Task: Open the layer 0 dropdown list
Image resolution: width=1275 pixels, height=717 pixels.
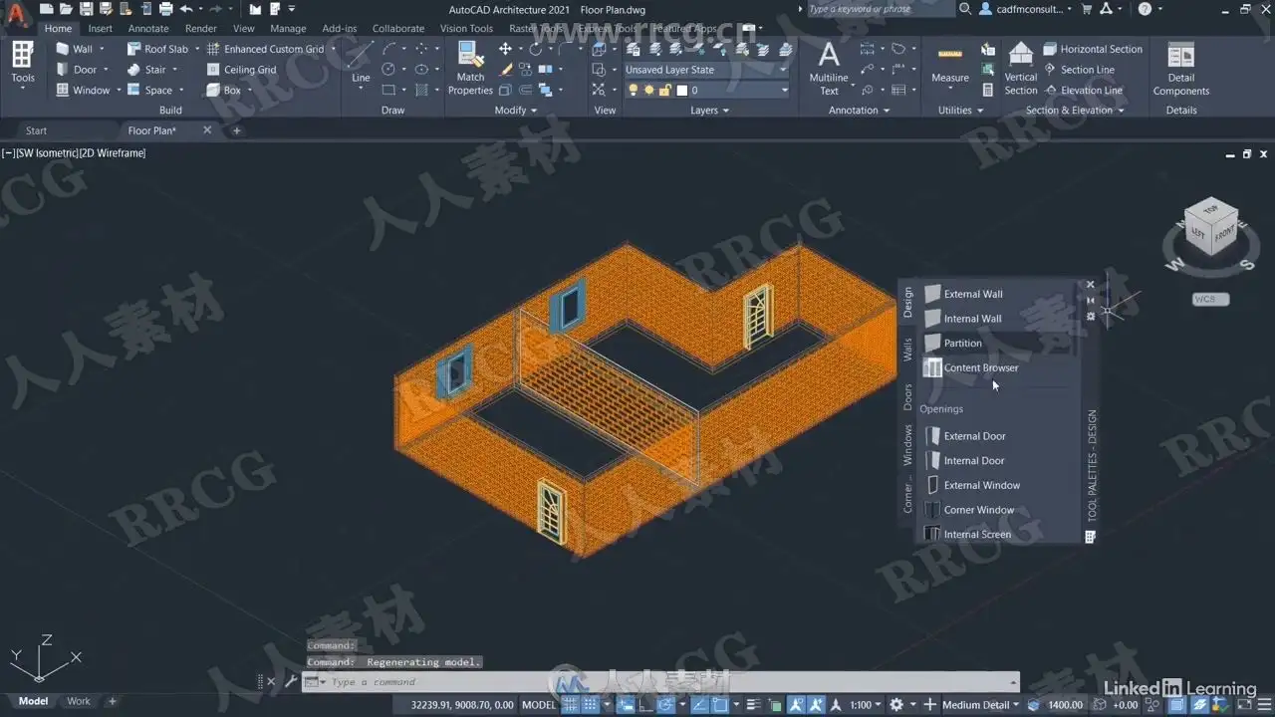Action: [x=784, y=91]
